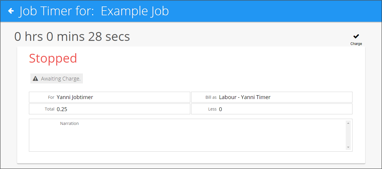This screenshot has width=382, height=169.
Task: Edit the Less field showing 0
Action: click(272, 109)
